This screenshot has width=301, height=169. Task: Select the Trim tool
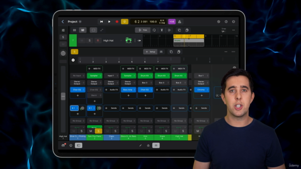click(143, 30)
